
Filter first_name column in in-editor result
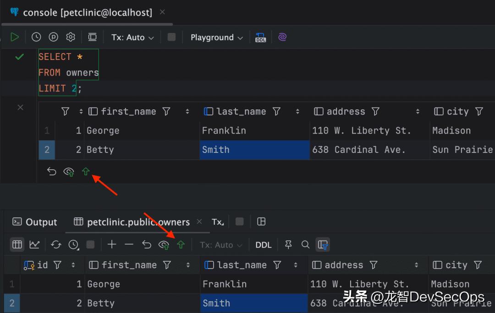click(x=166, y=111)
